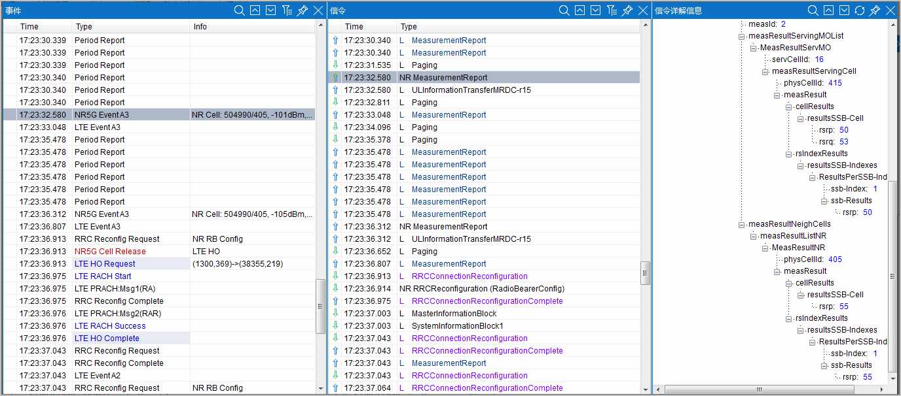The image size is (901, 396).
Task: Collapse the measResultServingMOList tree node
Action: coord(742,36)
